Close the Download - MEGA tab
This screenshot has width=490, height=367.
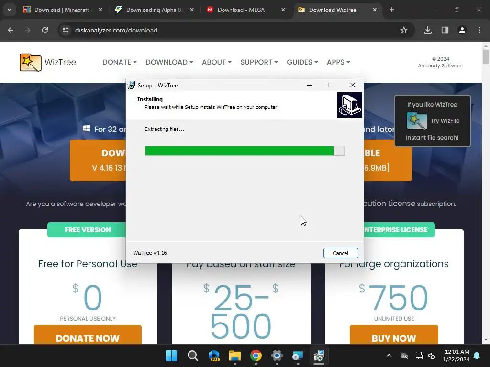click(283, 10)
